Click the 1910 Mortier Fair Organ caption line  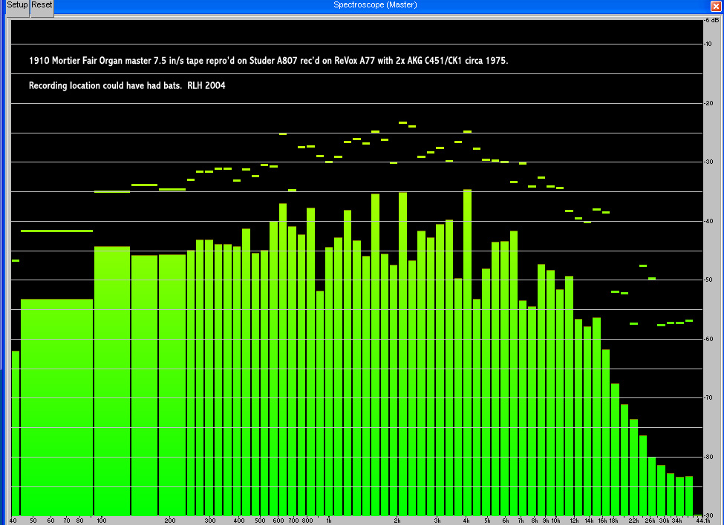pos(268,60)
